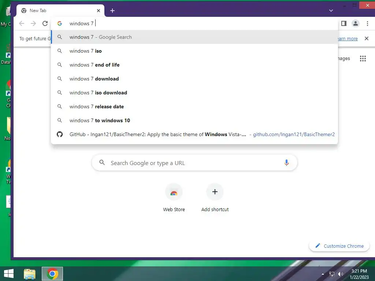Choose the 'windows 7 iso download' suggestion
Screen dimensions: 375x281
(x=194, y=93)
